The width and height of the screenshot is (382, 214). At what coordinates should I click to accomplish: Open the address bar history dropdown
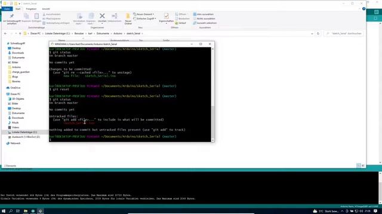(x=312, y=34)
